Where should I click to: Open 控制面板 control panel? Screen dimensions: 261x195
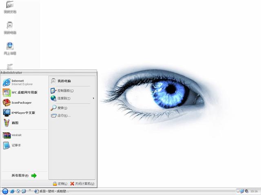[72, 91]
